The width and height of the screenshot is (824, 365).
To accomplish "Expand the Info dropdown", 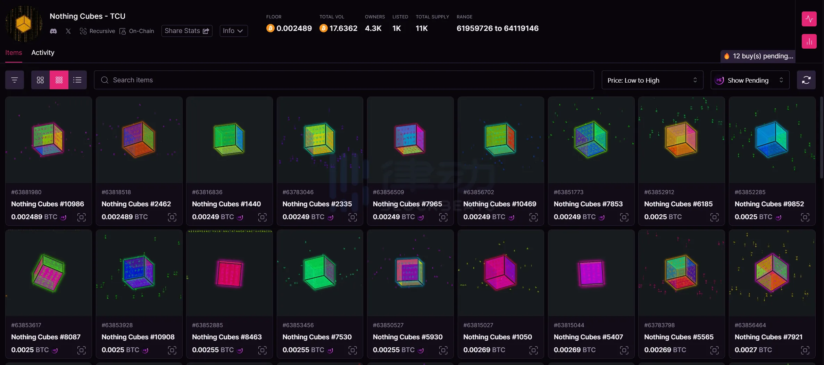I will (x=233, y=31).
